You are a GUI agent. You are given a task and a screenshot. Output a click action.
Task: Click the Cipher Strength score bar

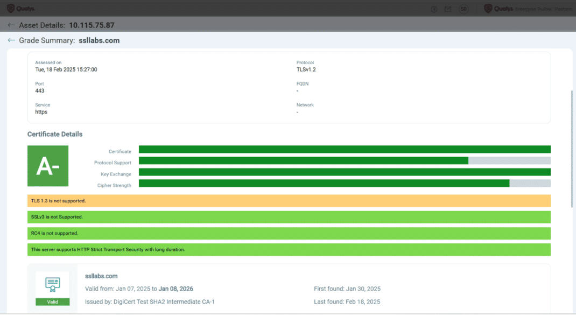click(x=345, y=184)
